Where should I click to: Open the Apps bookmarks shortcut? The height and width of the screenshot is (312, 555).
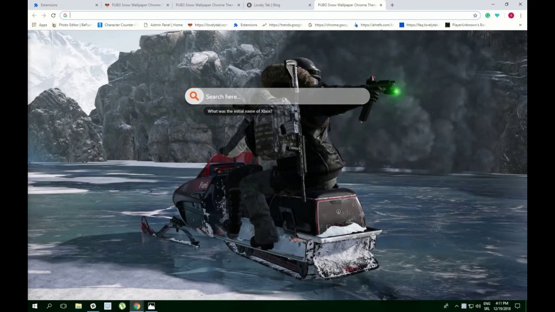click(x=39, y=25)
